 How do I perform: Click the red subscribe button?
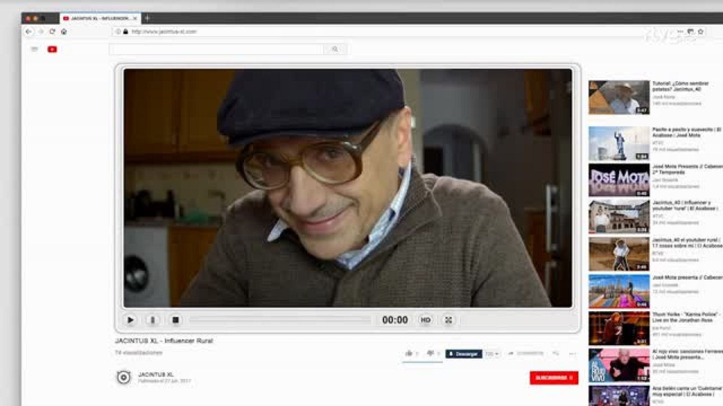(x=554, y=378)
